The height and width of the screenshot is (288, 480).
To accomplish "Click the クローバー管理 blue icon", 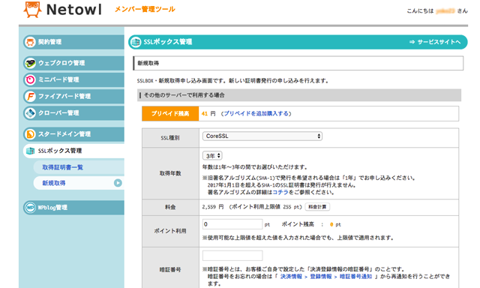I will point(30,113).
